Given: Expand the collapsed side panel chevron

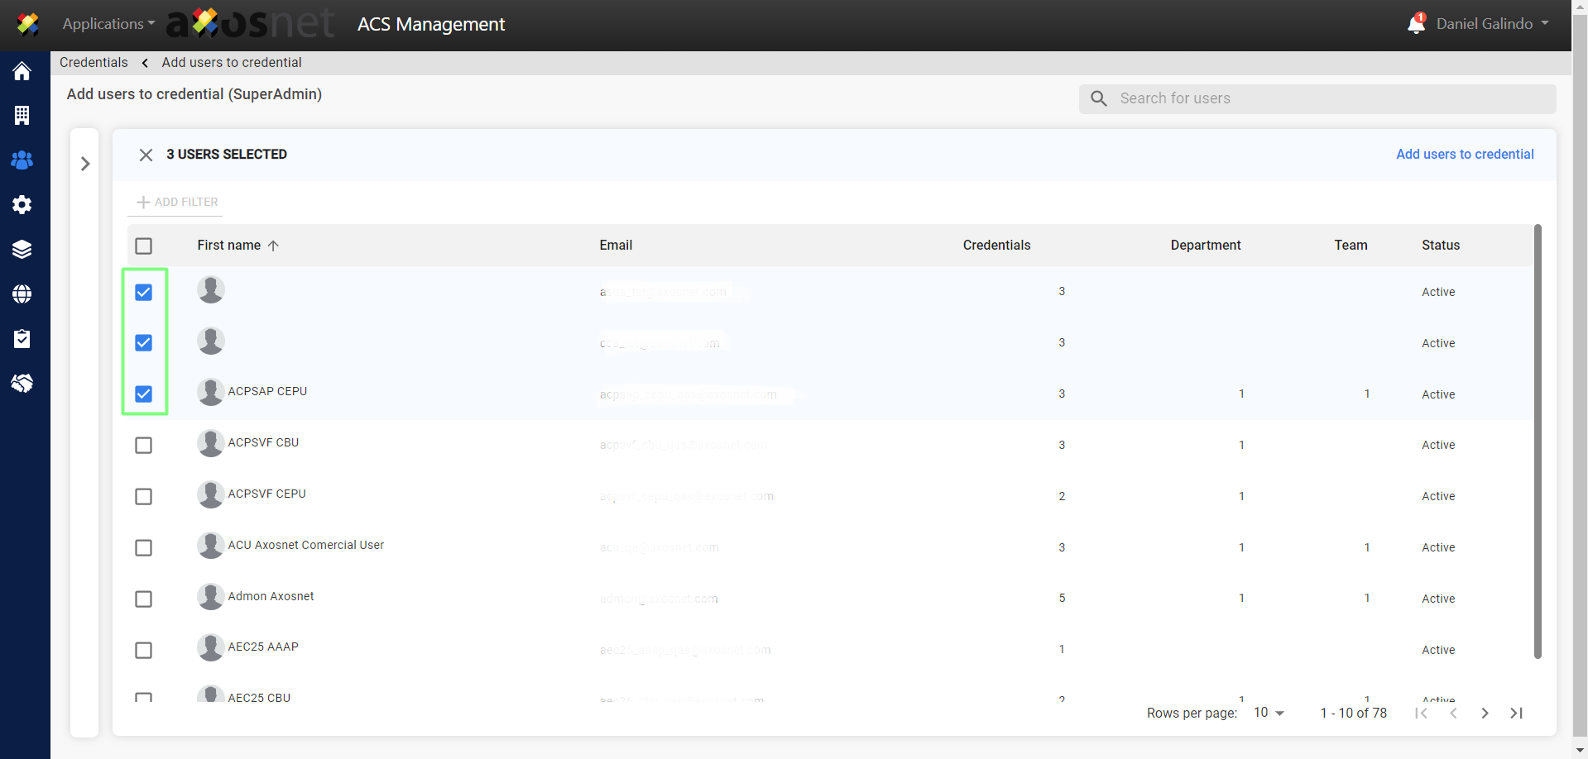Looking at the screenshot, I should 85,164.
